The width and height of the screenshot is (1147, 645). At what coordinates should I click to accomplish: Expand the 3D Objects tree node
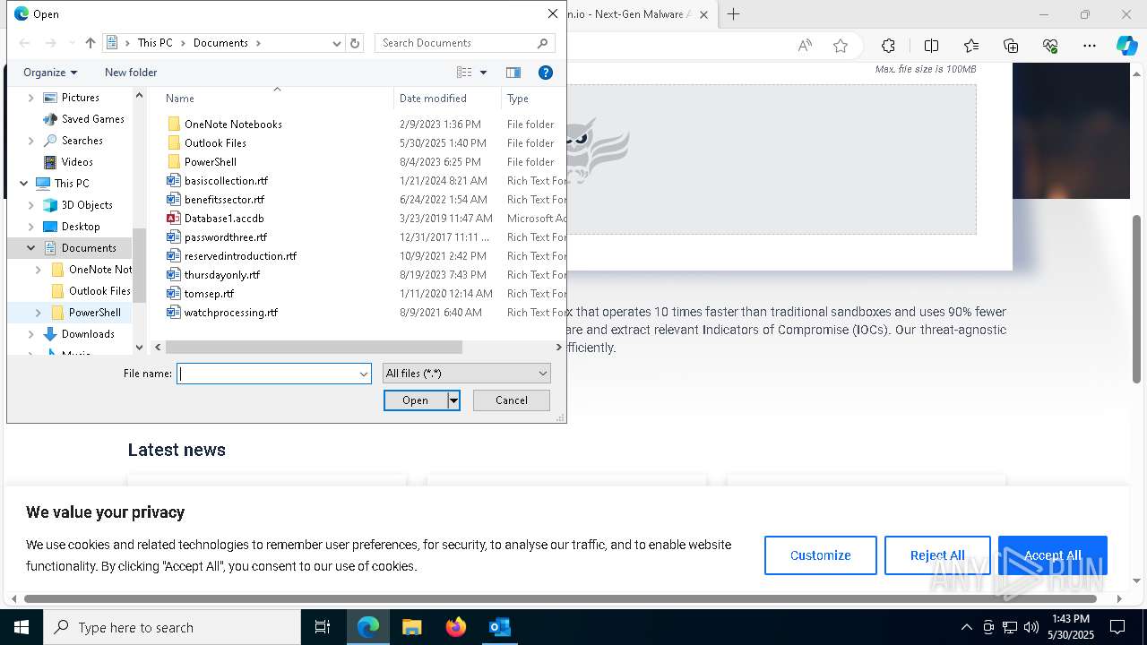pos(31,205)
